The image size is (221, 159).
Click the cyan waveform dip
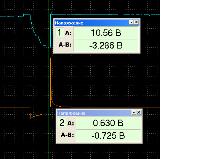(x=40, y=31)
